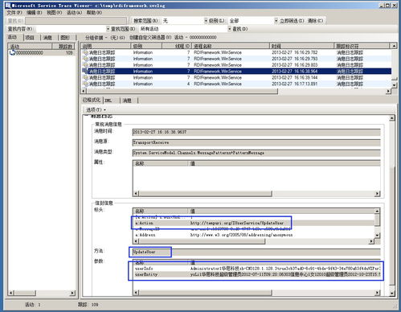The width and height of the screenshot is (401, 312).
Task: Switch to the 消息 tab in left pane
Action: (47, 38)
